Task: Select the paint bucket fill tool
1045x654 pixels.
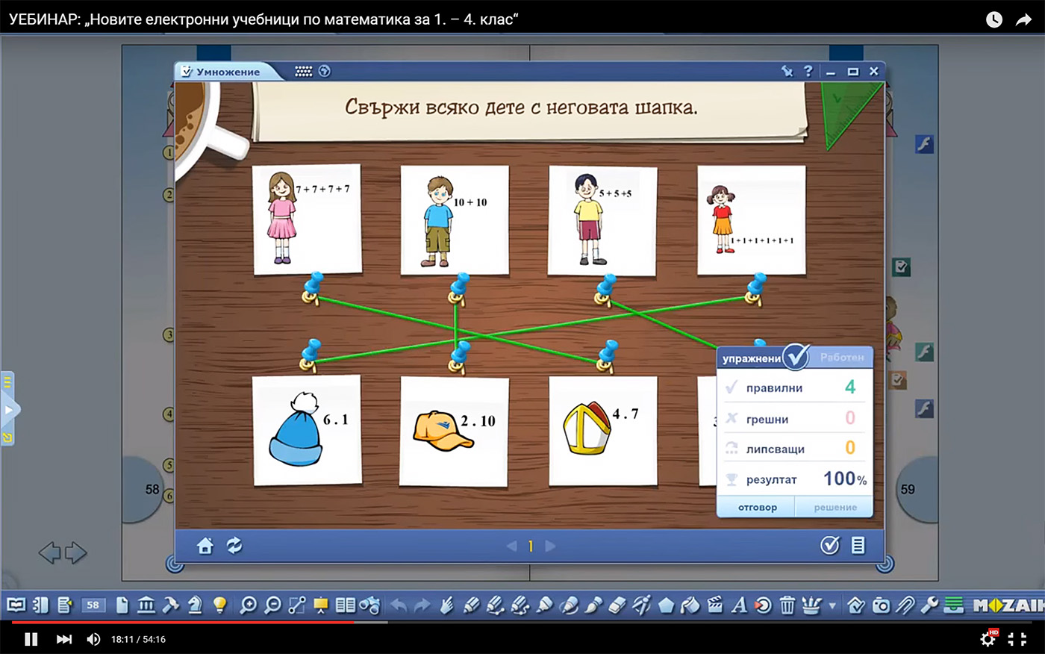Action: click(690, 605)
